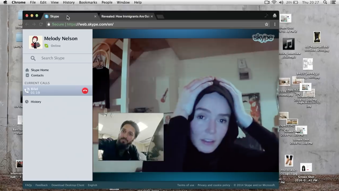Open the Bookmarks menu
The width and height of the screenshot is (339, 191).
click(88, 2)
